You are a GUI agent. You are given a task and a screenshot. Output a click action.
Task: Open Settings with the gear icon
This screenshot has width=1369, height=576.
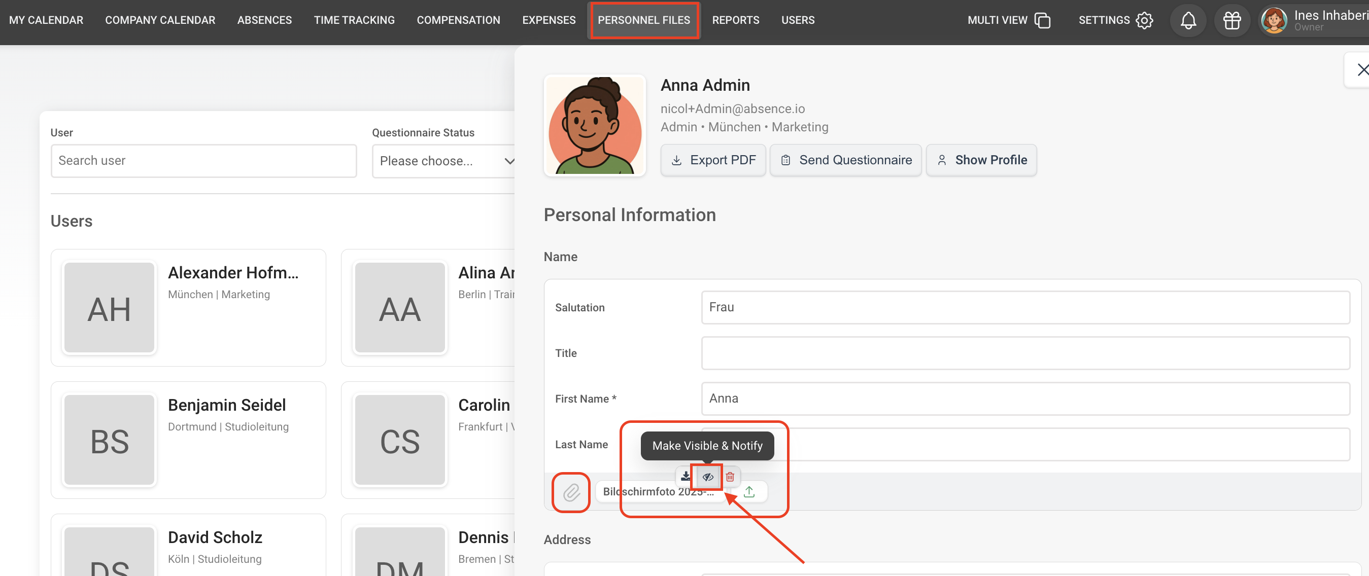coord(1115,20)
